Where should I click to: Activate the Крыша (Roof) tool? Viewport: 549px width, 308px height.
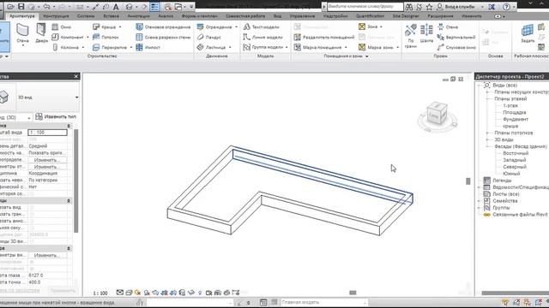tap(105, 27)
